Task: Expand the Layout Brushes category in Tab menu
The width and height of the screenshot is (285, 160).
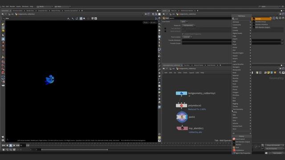Action: click(241, 64)
